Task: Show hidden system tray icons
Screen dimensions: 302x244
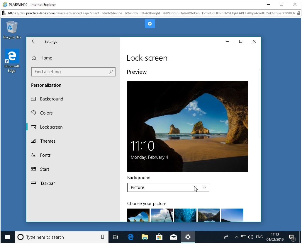Action: point(237,237)
